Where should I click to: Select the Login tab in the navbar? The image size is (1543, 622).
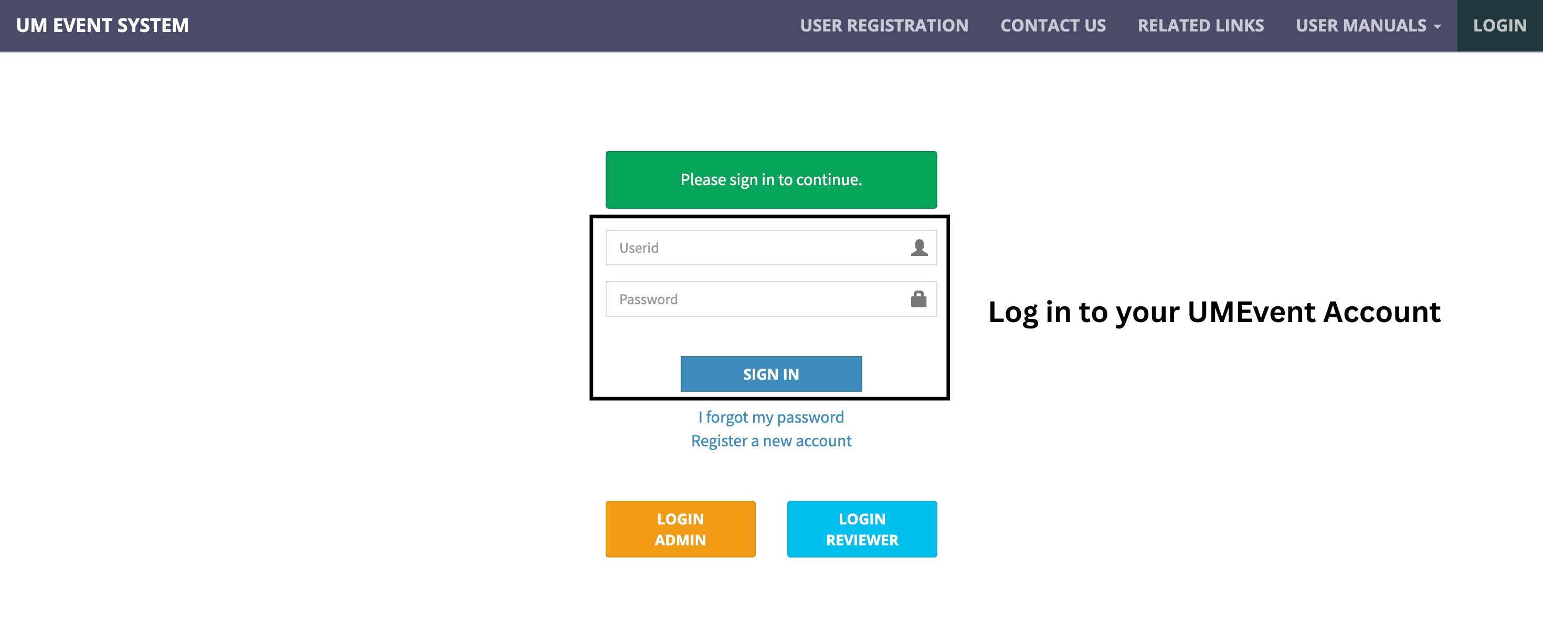click(x=1499, y=26)
